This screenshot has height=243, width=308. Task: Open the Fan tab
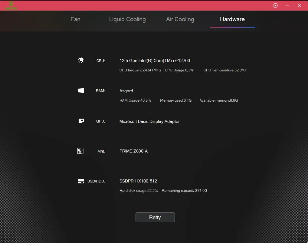pos(75,19)
